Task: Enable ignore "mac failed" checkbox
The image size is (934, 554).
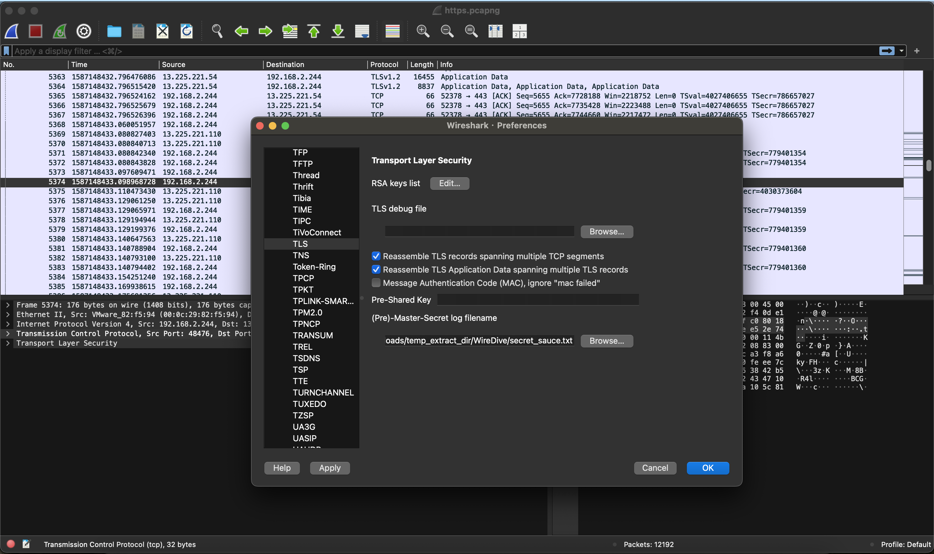Action: [376, 283]
